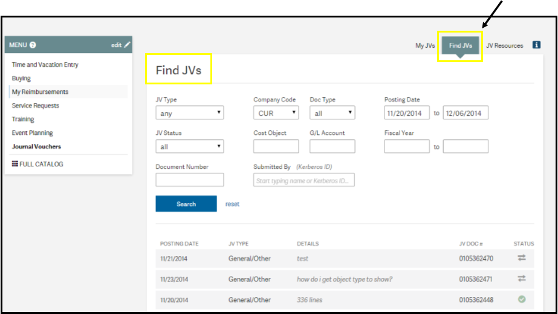The width and height of the screenshot is (558, 314).
Task: Focus the G/L Account input field
Action: [x=332, y=146]
